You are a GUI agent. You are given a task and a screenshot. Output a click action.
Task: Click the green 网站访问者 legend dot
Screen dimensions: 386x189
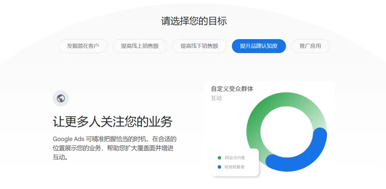point(219,158)
